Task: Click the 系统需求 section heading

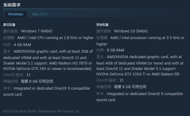Action: pos(12,5)
